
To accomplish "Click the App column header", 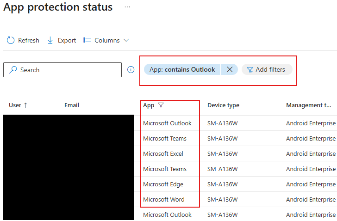I will 149,105.
